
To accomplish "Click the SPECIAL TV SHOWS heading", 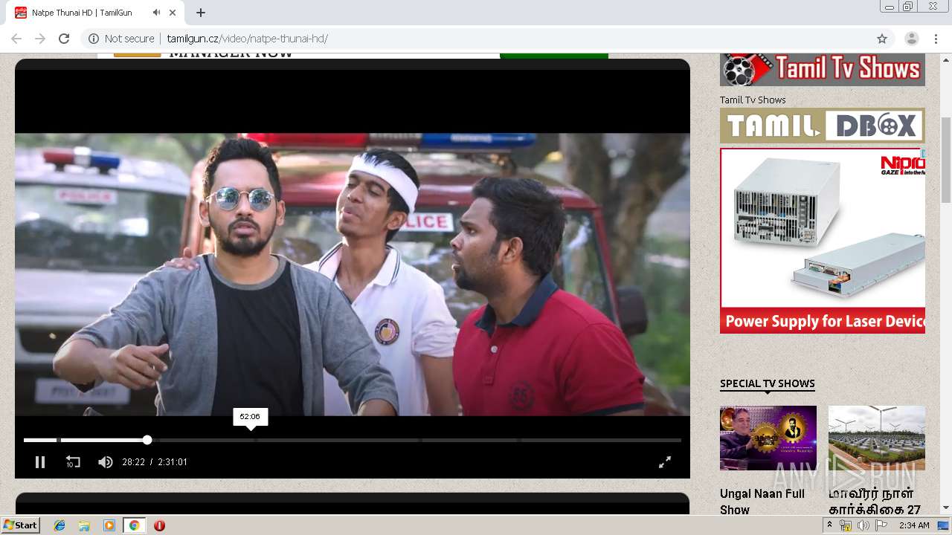I will (768, 383).
